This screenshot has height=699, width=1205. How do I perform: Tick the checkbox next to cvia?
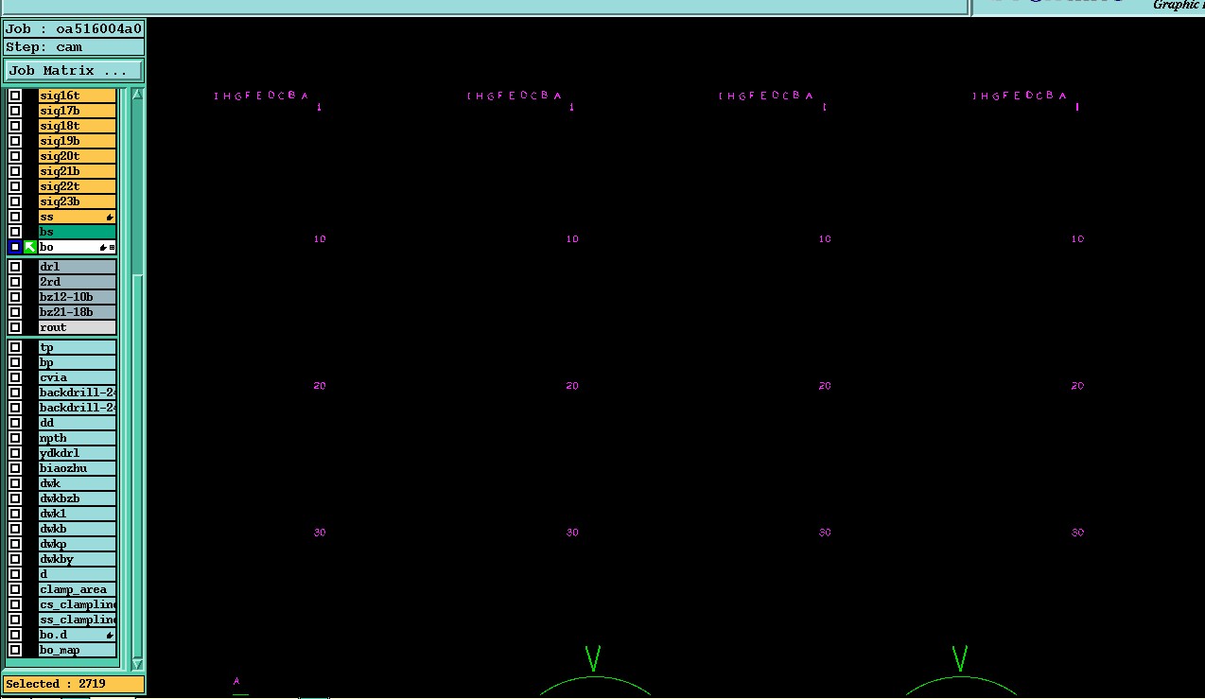click(15, 377)
